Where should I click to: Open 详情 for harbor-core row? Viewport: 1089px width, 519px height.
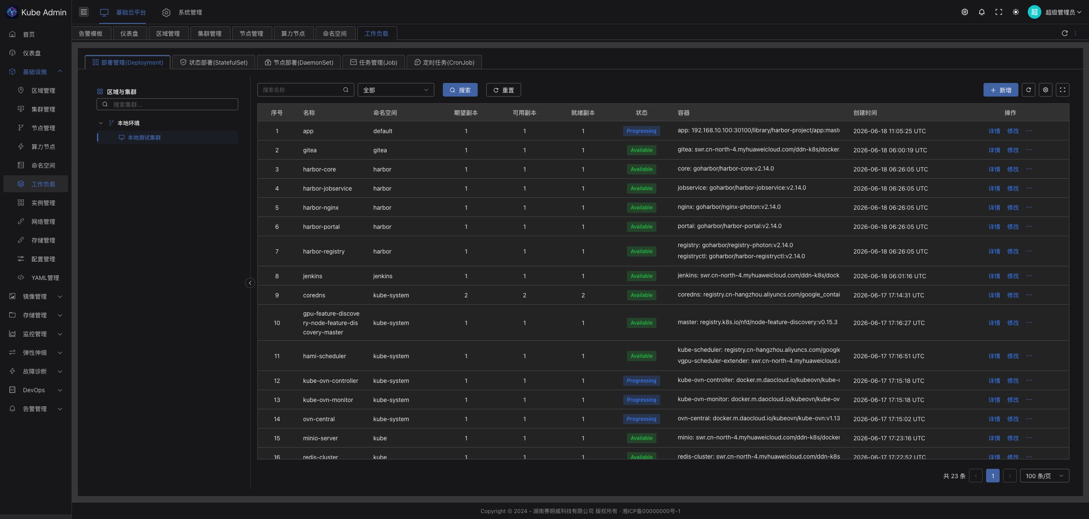(994, 169)
